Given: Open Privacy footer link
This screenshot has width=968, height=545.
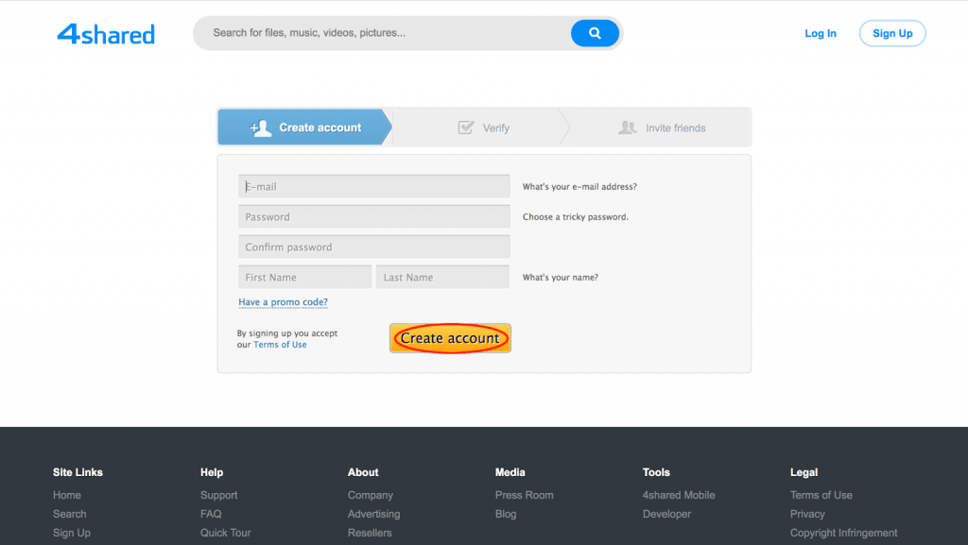Looking at the screenshot, I should pyautogui.click(x=807, y=514).
